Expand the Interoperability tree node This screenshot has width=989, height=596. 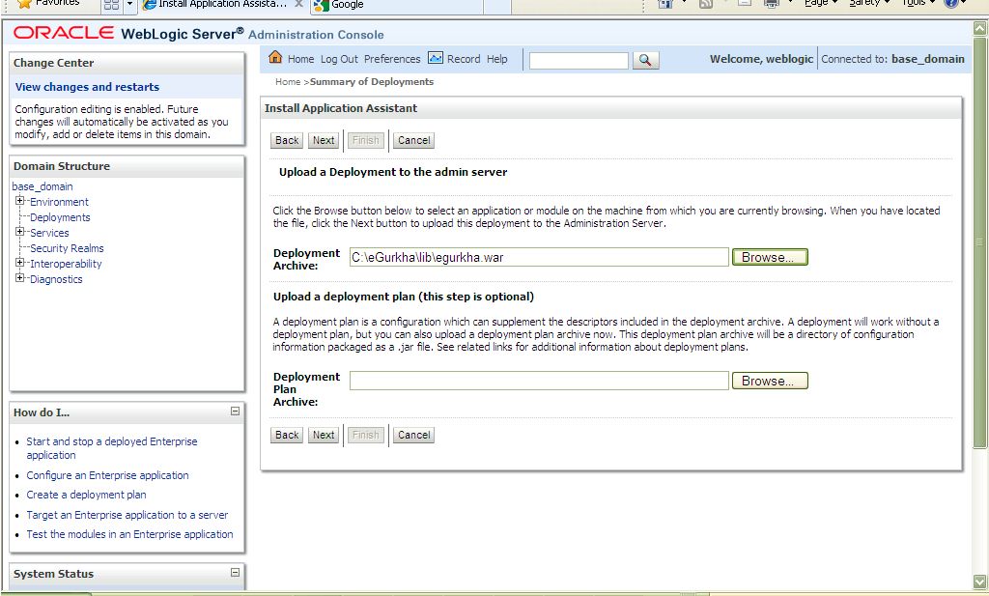click(19, 263)
